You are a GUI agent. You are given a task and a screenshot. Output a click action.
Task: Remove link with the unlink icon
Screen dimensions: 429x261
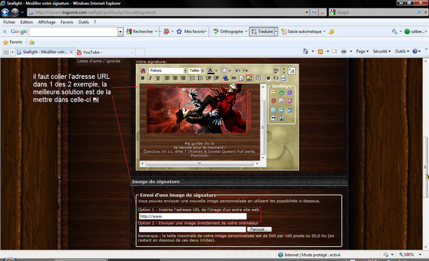point(234,78)
